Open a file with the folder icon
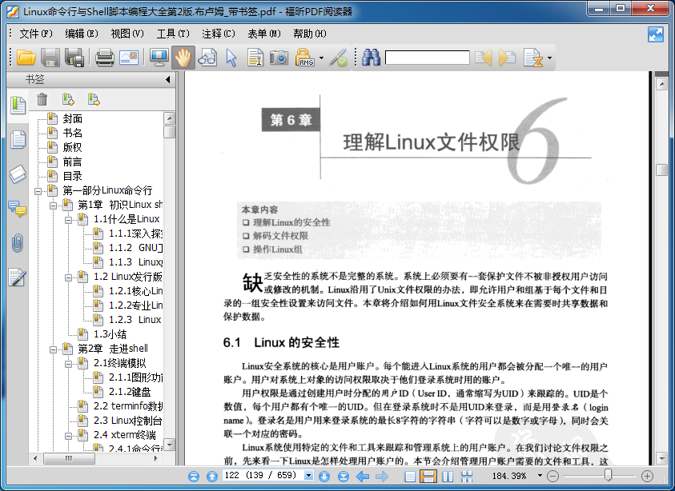This screenshot has width=675, height=491. tap(26, 58)
